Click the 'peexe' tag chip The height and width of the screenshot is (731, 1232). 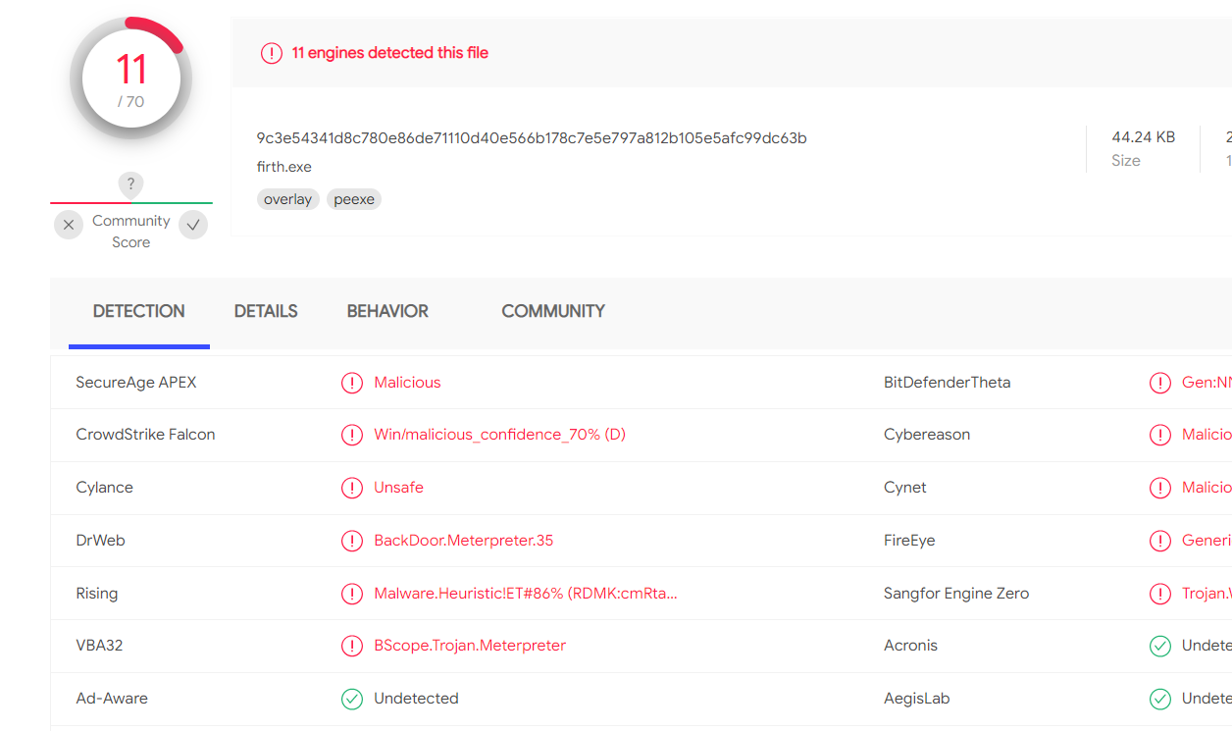354,199
